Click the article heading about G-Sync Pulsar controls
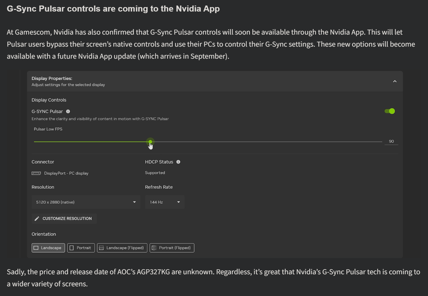 (x=113, y=9)
